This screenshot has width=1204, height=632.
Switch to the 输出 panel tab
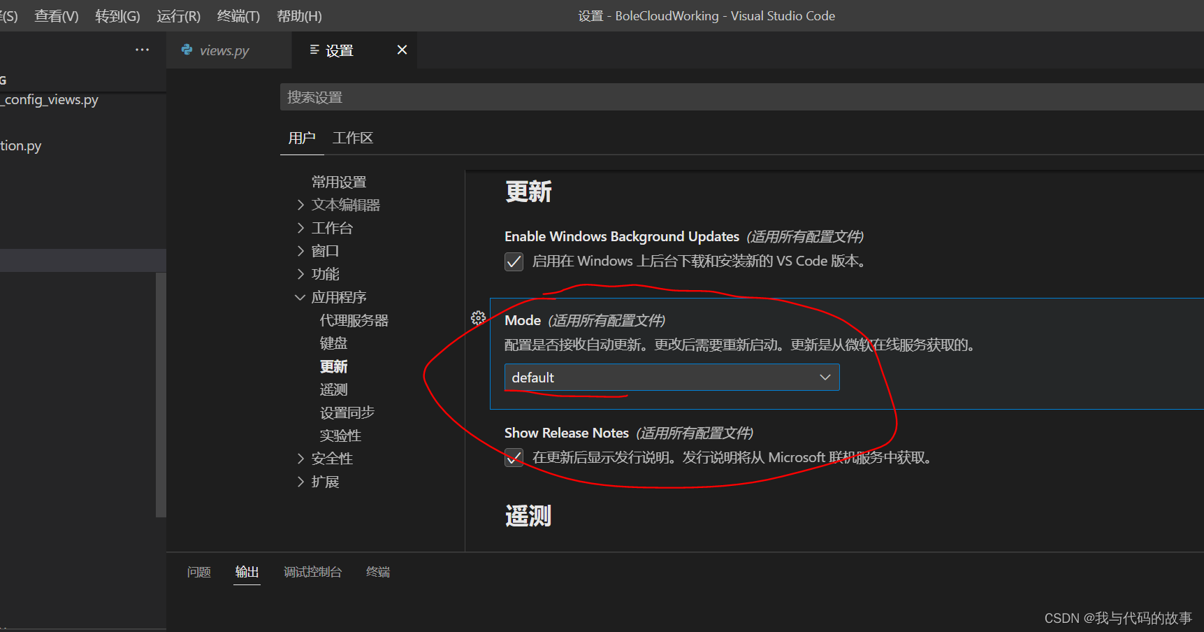(x=247, y=572)
